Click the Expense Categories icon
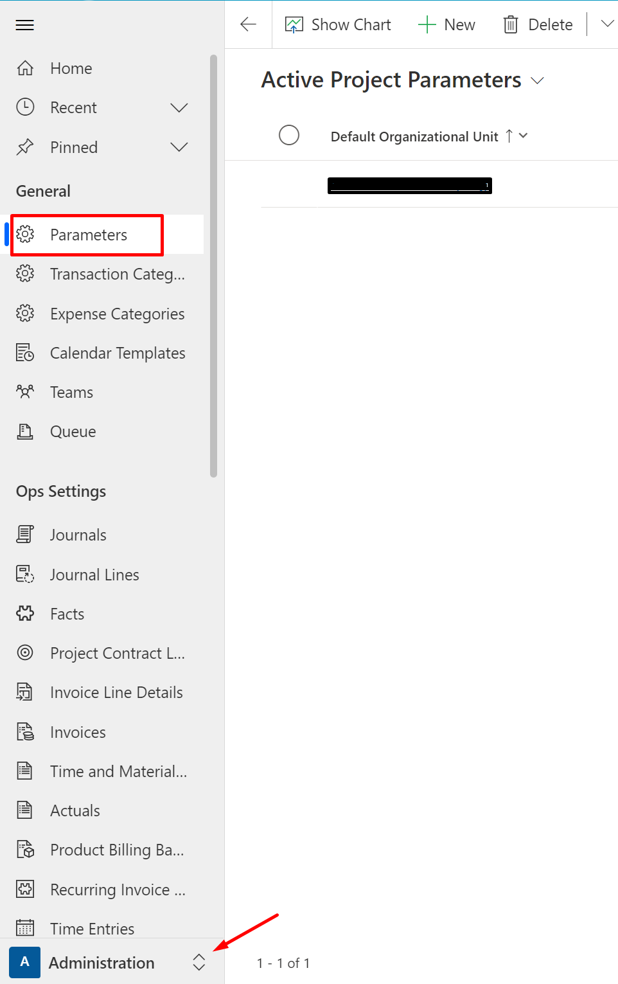The height and width of the screenshot is (984, 618). coord(25,313)
